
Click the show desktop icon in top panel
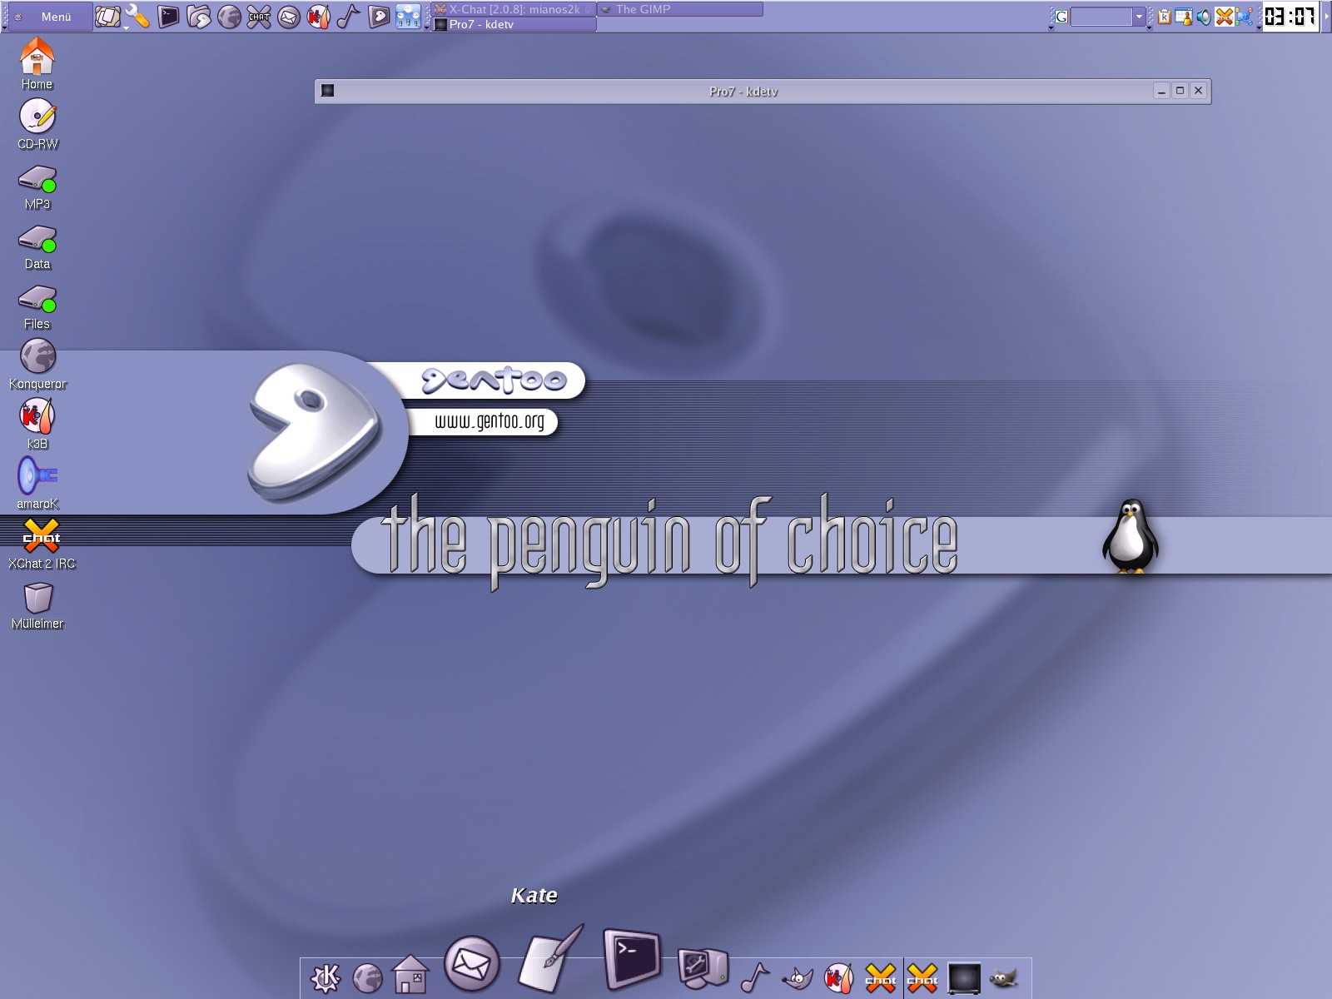(x=107, y=17)
